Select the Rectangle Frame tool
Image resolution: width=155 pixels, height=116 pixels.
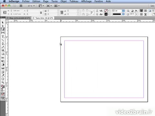(x=3, y=50)
